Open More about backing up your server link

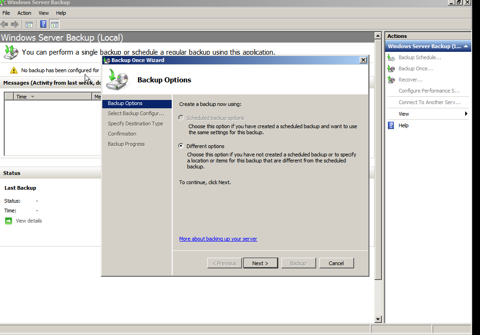218,239
